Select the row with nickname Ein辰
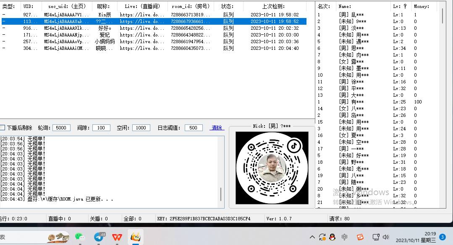The height and width of the screenshot is (245, 453). pos(105,15)
